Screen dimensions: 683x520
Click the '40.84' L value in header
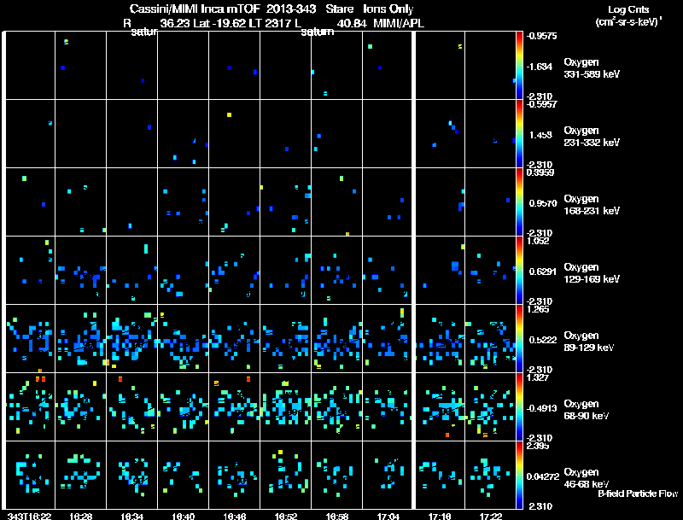[x=352, y=23]
